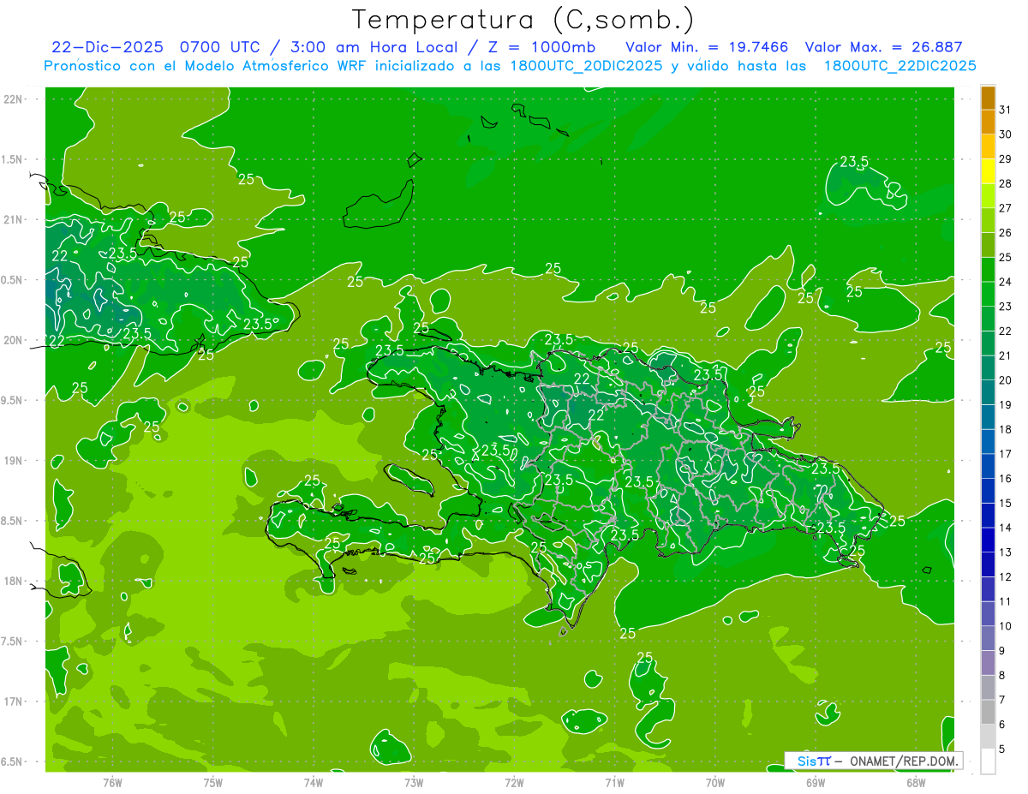
Task: Click the 73W longitude axis label
Action: coord(414,783)
